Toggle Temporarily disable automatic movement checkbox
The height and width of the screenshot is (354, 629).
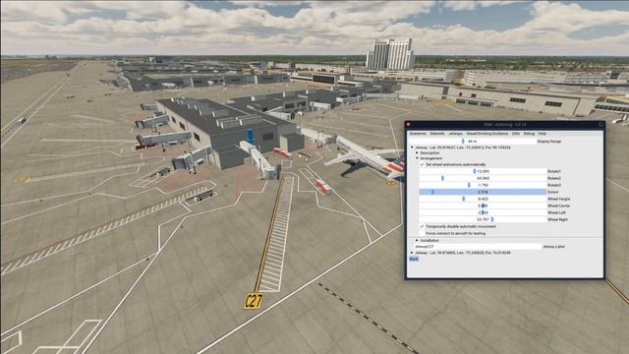point(422,226)
